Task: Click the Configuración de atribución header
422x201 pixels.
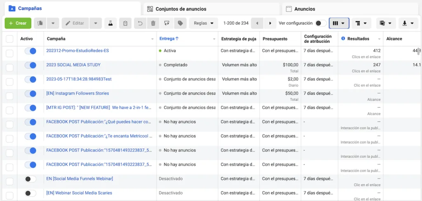Action: [318, 39]
